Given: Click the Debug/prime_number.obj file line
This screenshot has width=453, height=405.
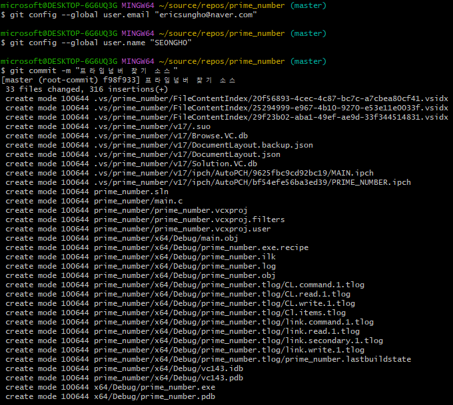Looking at the screenshot, I should tap(141, 275).
